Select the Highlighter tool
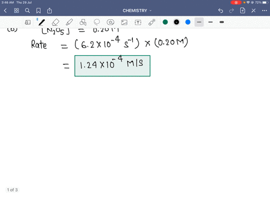The image size is (270, 203). click(69, 23)
